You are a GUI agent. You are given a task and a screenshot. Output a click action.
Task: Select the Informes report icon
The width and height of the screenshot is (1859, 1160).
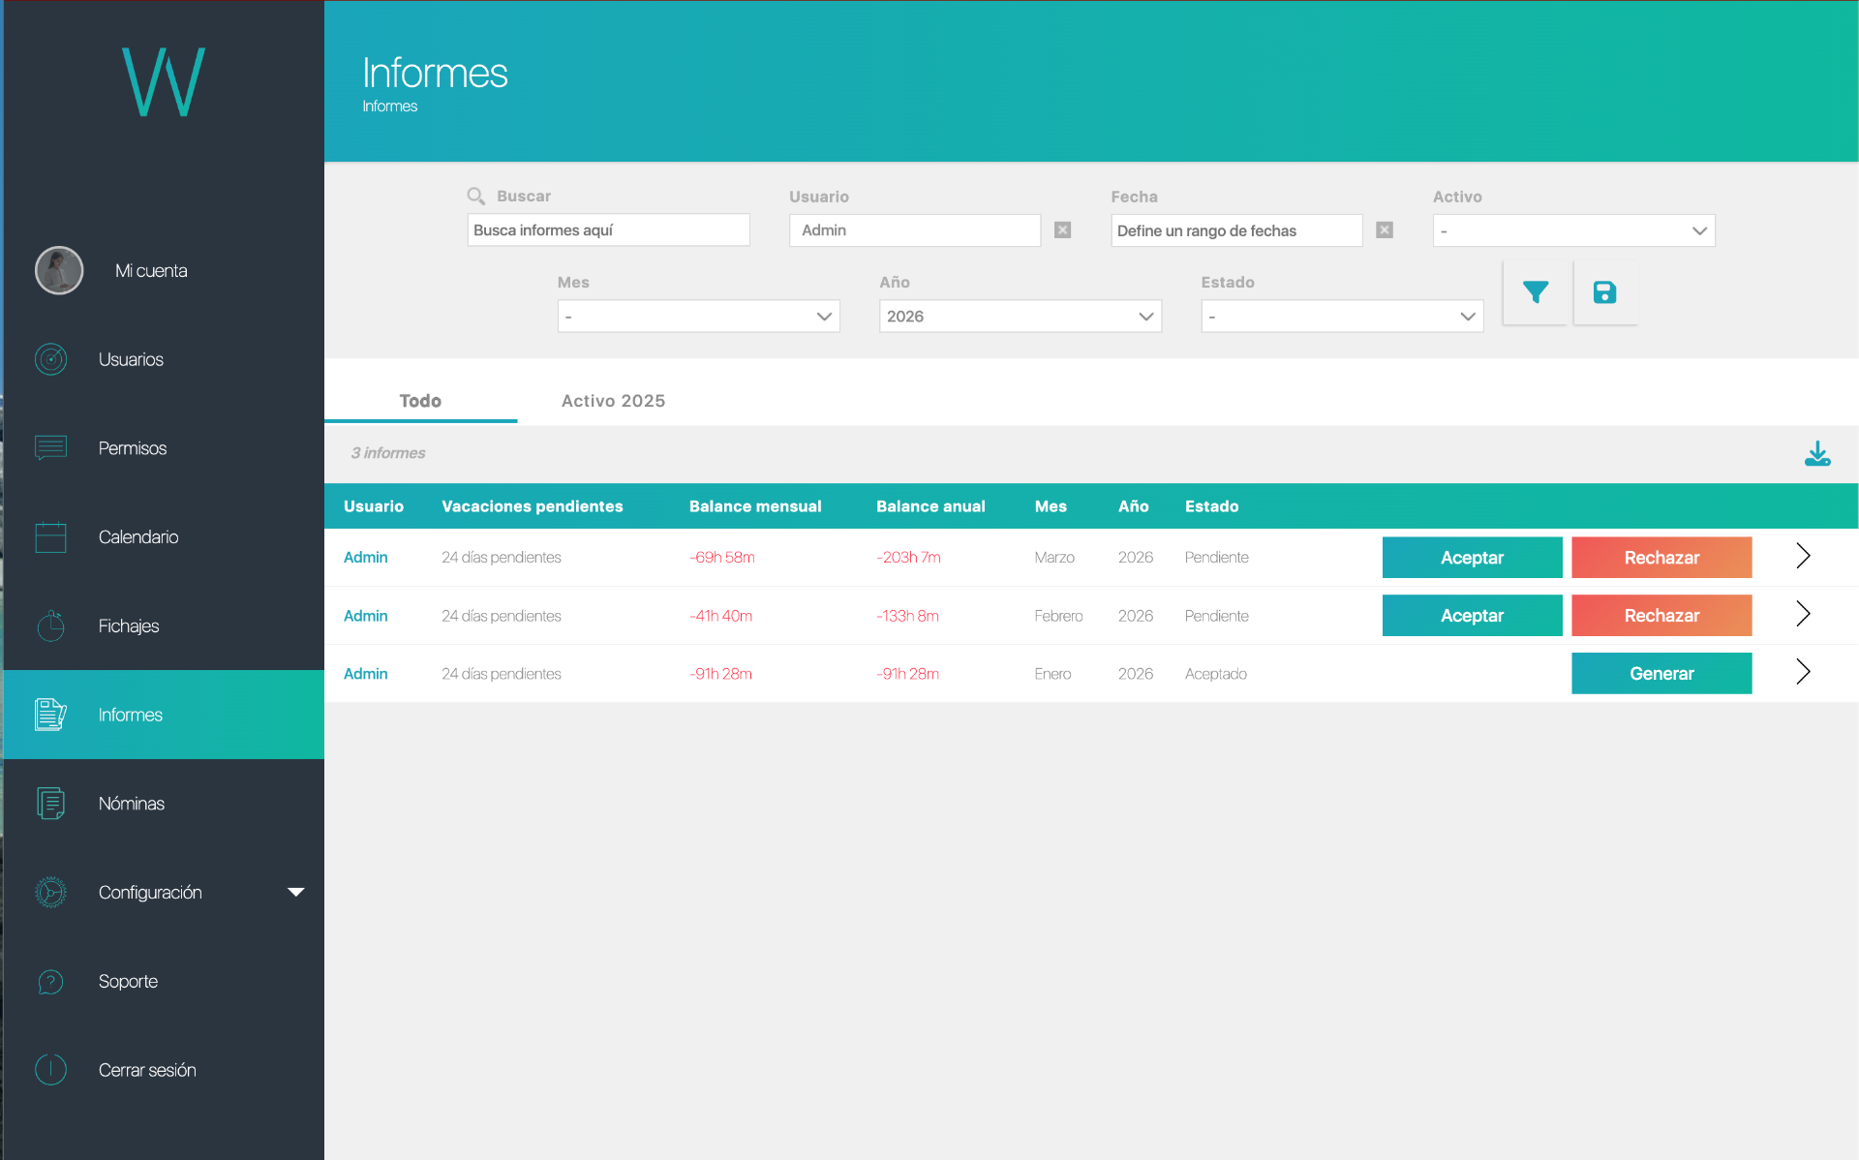(50, 715)
